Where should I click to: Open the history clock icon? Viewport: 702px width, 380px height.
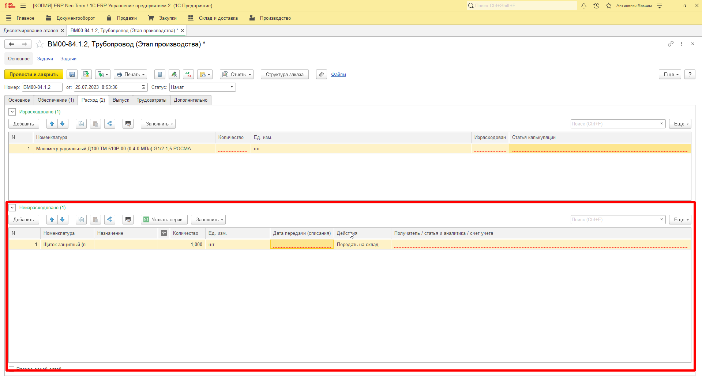(596, 5)
